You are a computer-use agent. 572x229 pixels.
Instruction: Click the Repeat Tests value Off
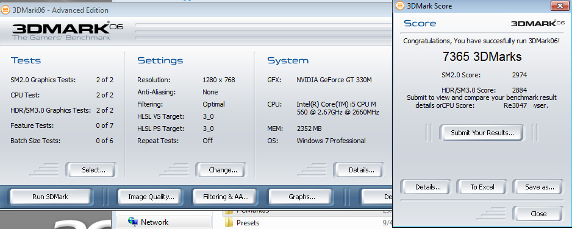click(207, 141)
